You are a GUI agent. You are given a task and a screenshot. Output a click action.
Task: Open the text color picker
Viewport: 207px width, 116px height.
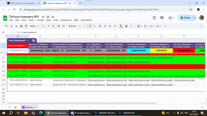click(115, 26)
